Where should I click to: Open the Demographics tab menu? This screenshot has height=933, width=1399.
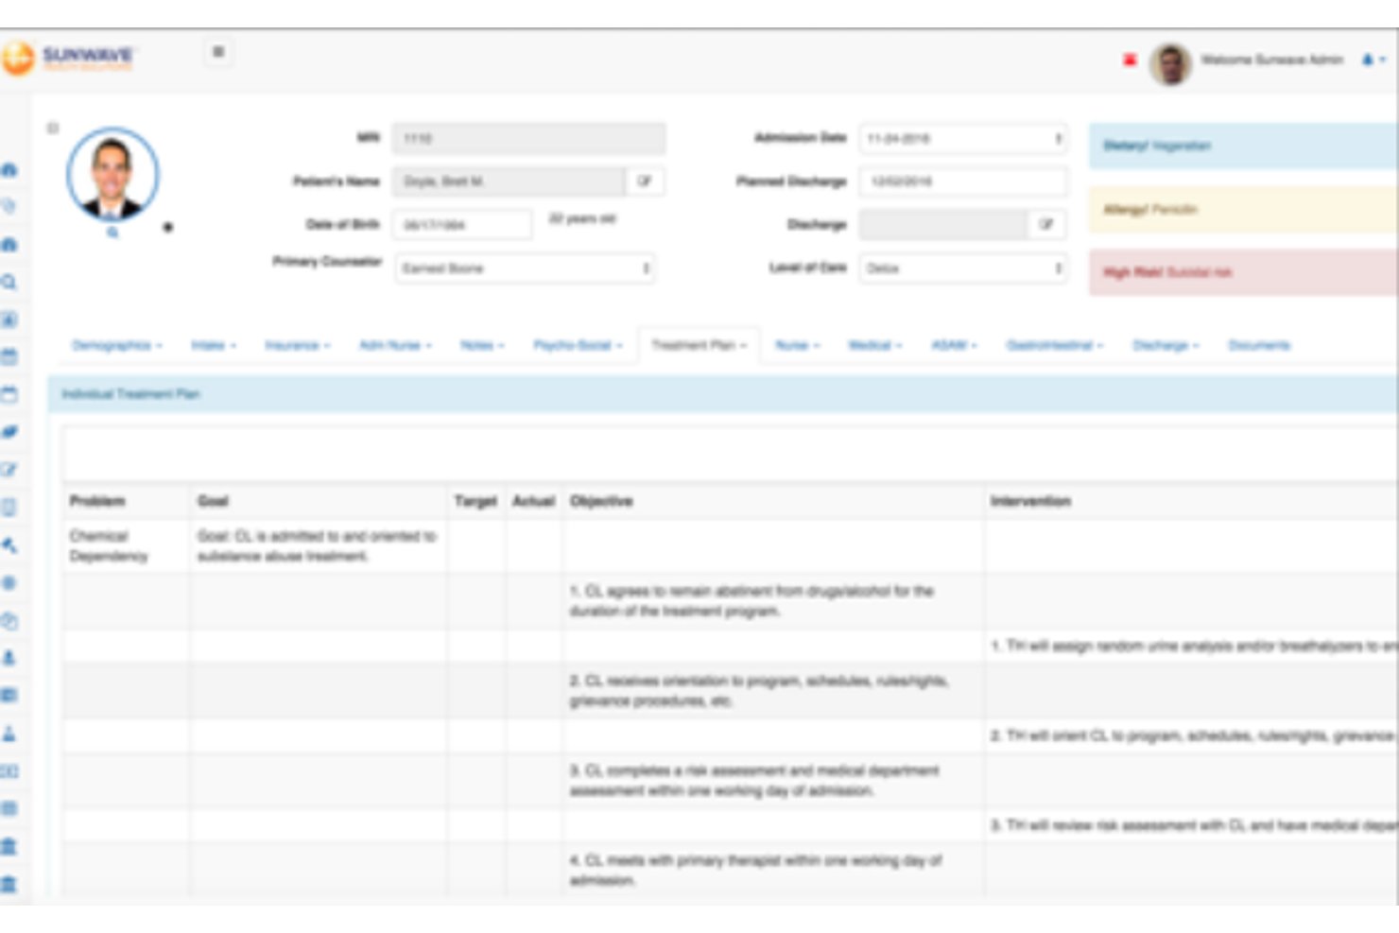[117, 345]
